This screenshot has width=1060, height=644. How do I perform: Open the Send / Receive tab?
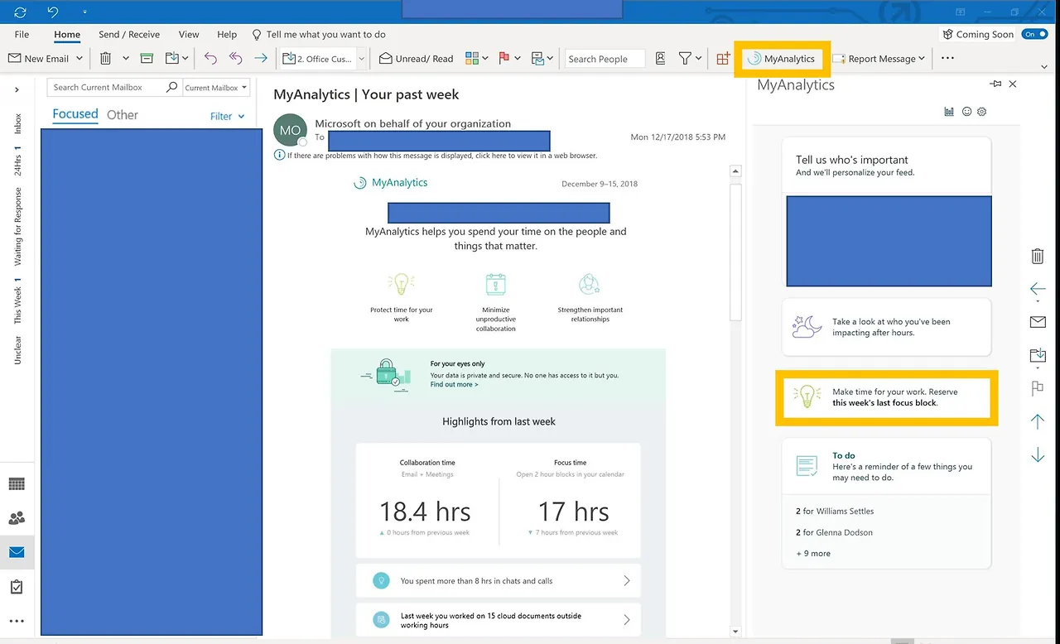tap(129, 35)
